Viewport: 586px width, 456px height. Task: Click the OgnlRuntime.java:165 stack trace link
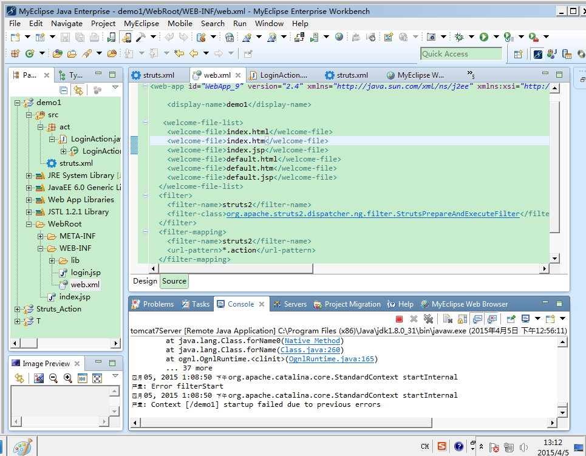[x=332, y=359]
